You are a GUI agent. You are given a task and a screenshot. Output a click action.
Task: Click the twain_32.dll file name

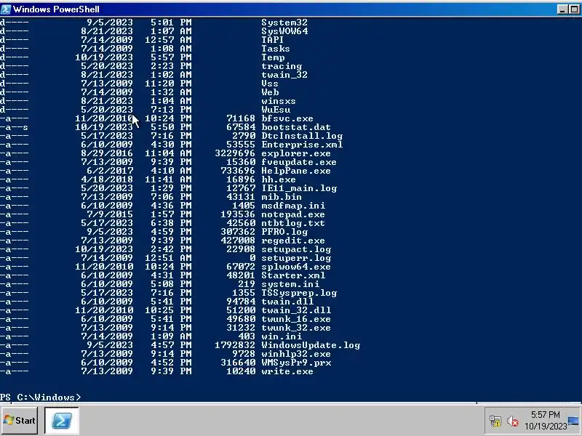(296, 310)
